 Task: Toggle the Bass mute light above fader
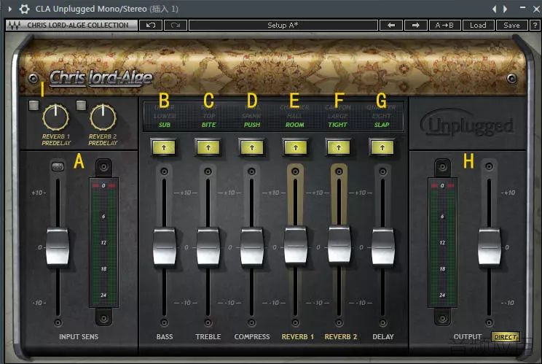pyautogui.click(x=164, y=171)
